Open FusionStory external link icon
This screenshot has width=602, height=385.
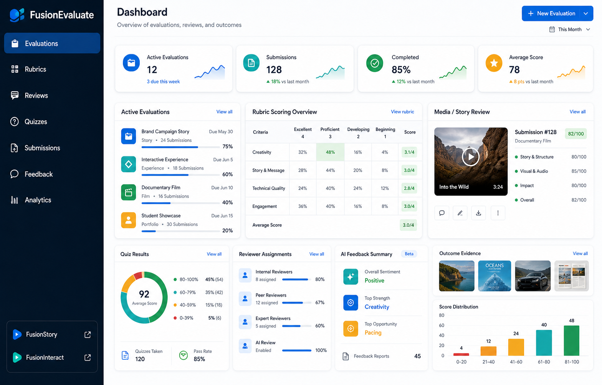coord(88,335)
